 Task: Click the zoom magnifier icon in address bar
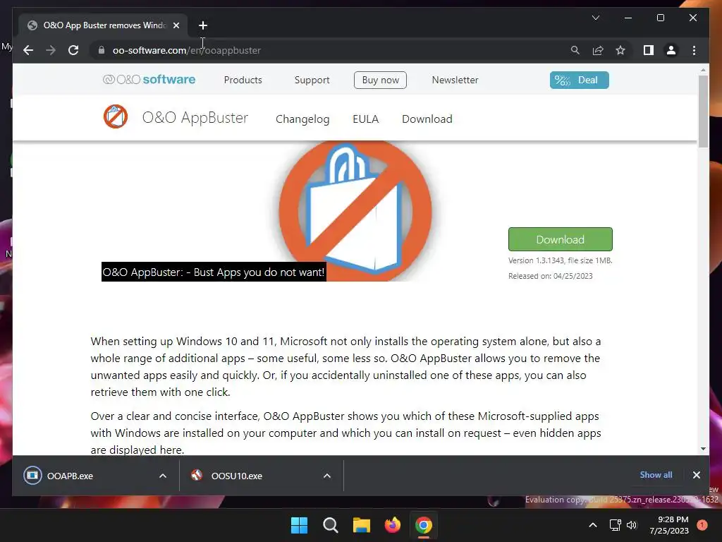[575, 50]
